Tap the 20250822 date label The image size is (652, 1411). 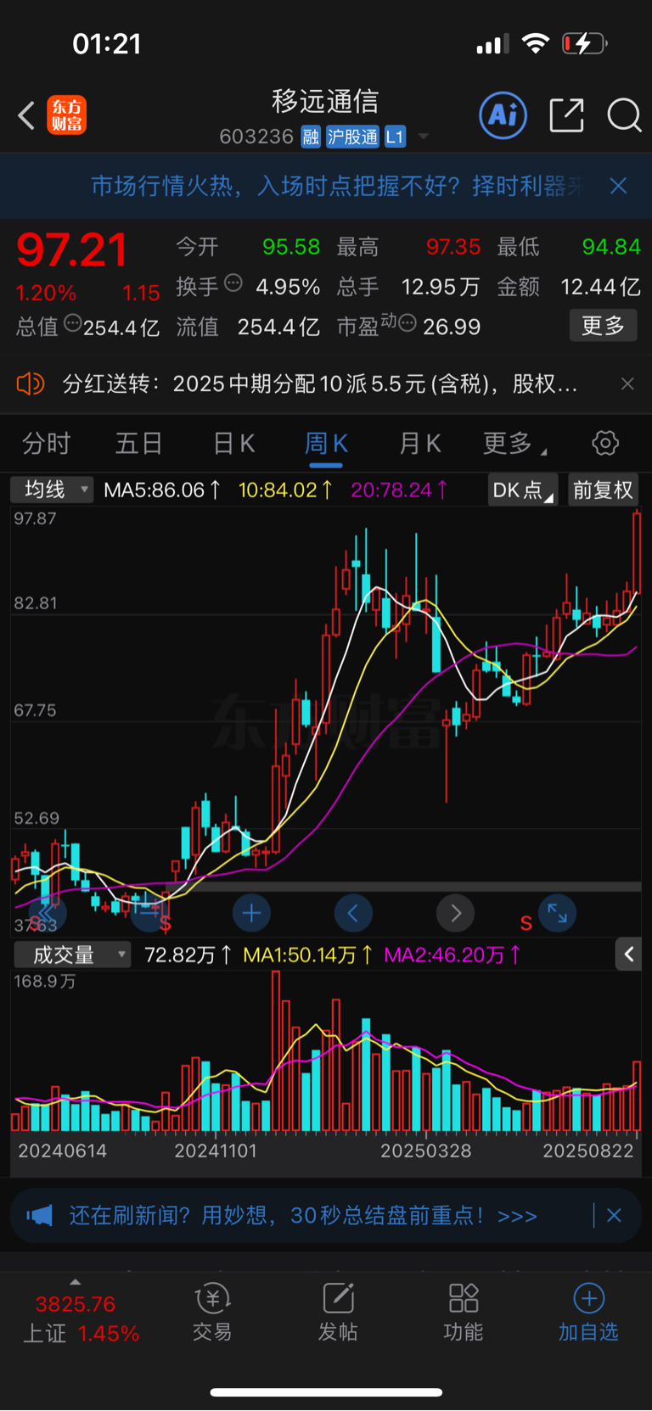588,1151
